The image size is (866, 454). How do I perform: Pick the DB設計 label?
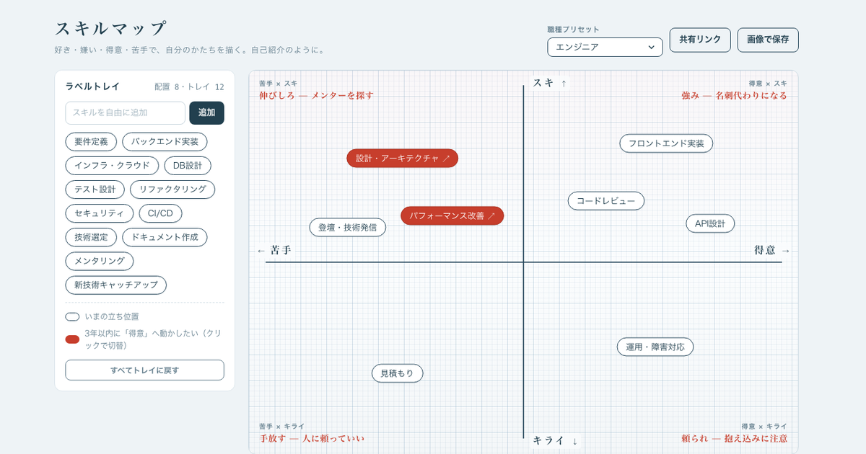188,166
